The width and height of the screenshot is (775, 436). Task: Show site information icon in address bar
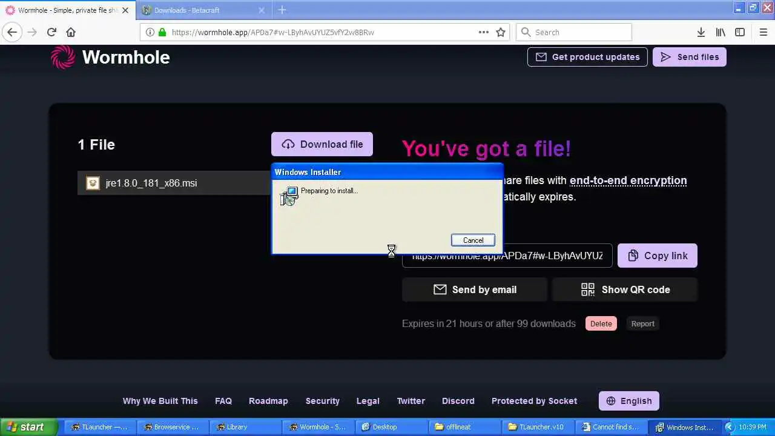150,32
